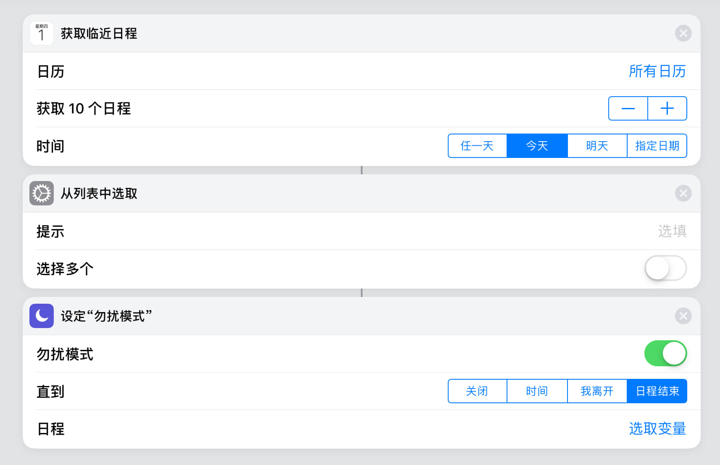The image size is (720, 465).
Task: Choose 明天 as the time
Action: click(597, 146)
